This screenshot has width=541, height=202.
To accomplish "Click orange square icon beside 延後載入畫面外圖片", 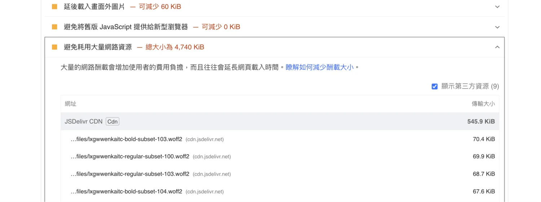I will 54,6.
